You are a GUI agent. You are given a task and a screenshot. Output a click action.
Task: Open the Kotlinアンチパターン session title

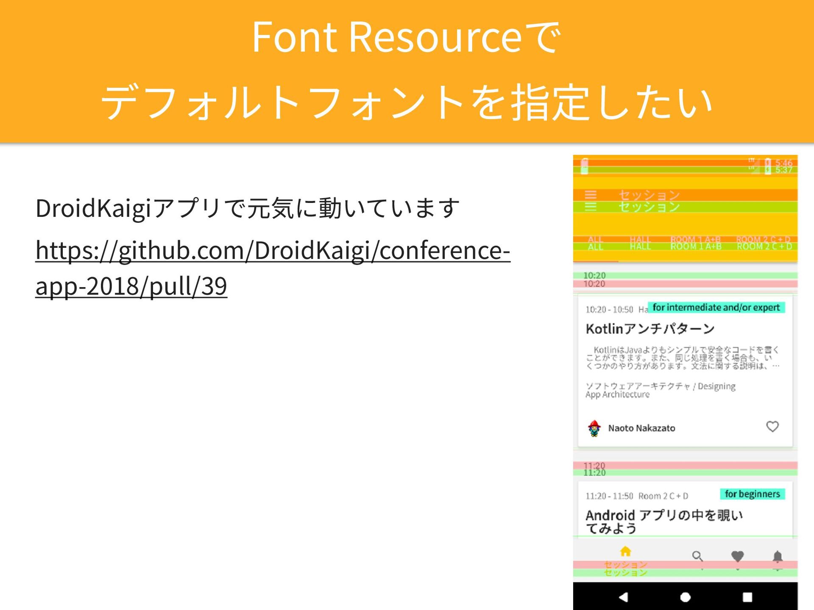[x=650, y=329]
